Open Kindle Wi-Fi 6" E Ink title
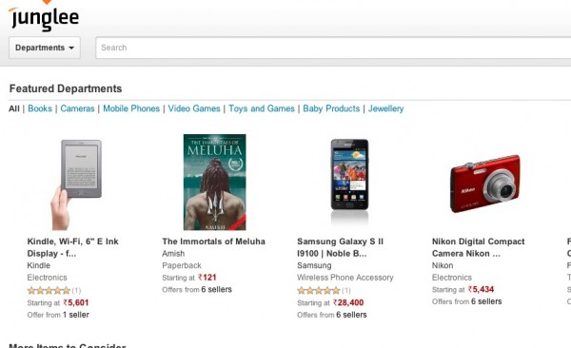571x348 pixels. tap(73, 247)
